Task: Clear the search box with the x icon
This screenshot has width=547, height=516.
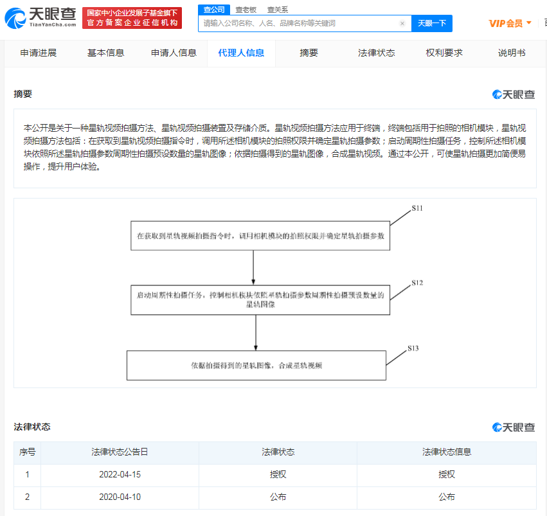Action: (x=402, y=23)
